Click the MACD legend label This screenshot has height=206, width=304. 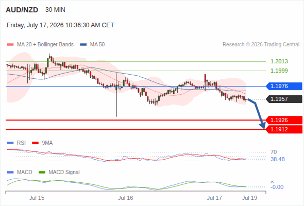point(24,173)
